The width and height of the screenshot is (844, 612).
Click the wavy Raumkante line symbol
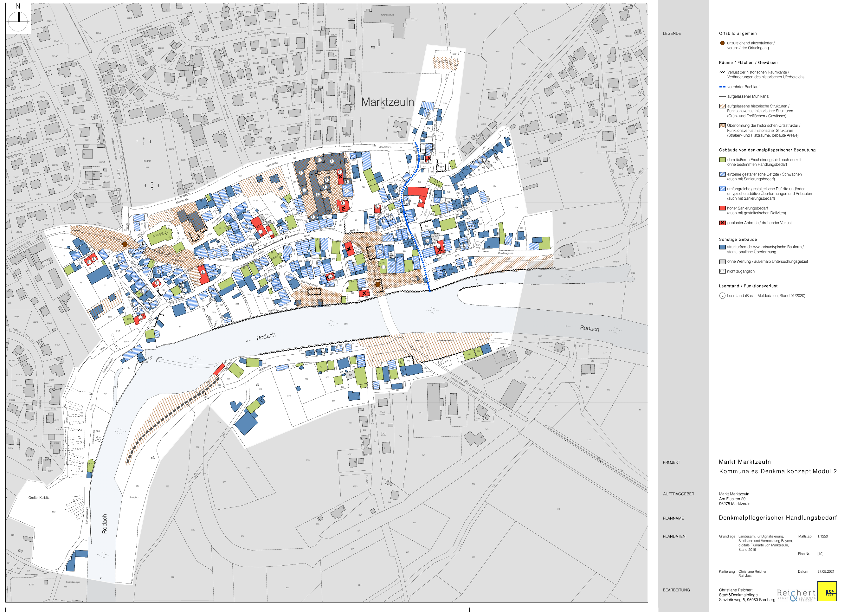coord(722,72)
